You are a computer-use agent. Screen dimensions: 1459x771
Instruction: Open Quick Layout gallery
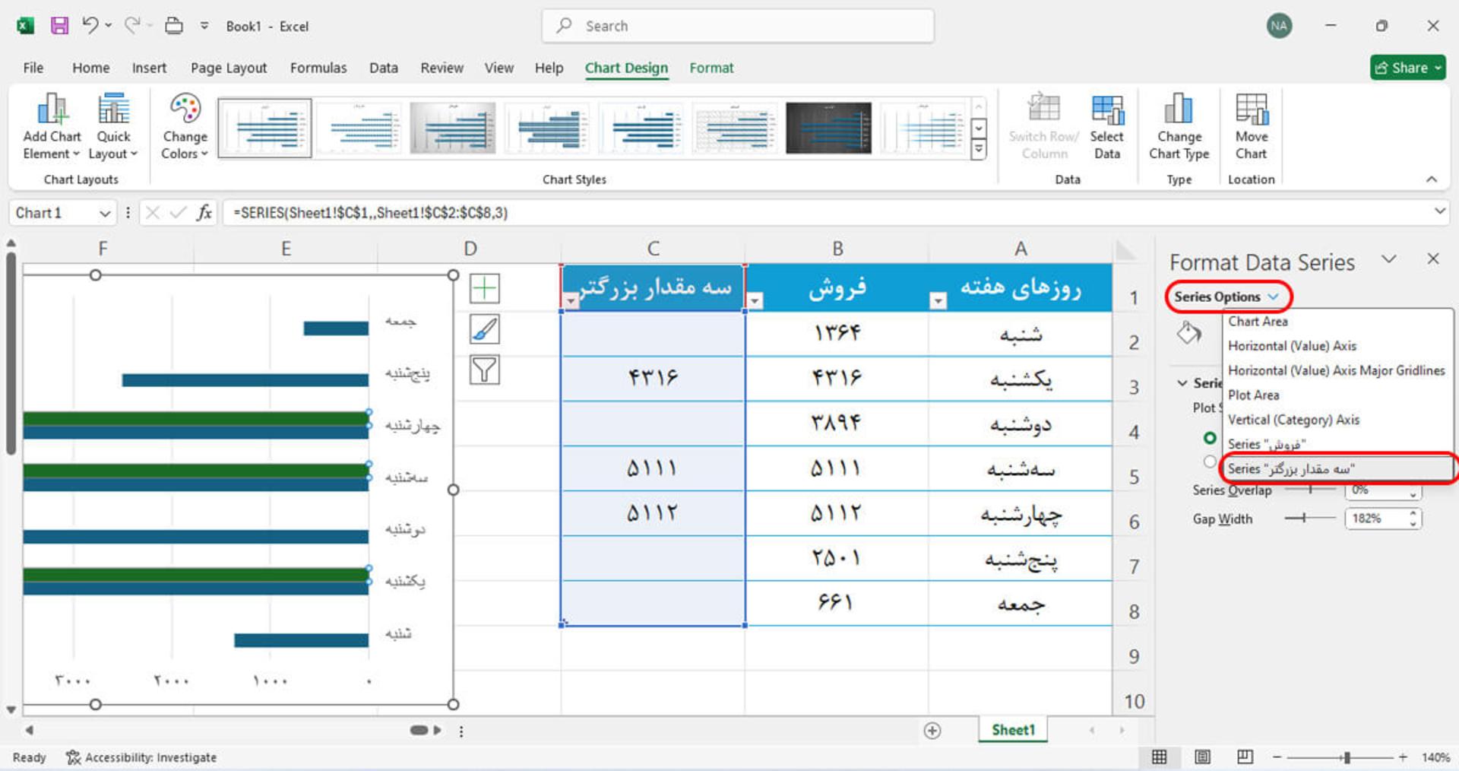pyautogui.click(x=113, y=127)
